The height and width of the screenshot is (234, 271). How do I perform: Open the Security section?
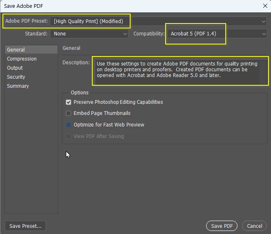pyautogui.click(x=16, y=77)
